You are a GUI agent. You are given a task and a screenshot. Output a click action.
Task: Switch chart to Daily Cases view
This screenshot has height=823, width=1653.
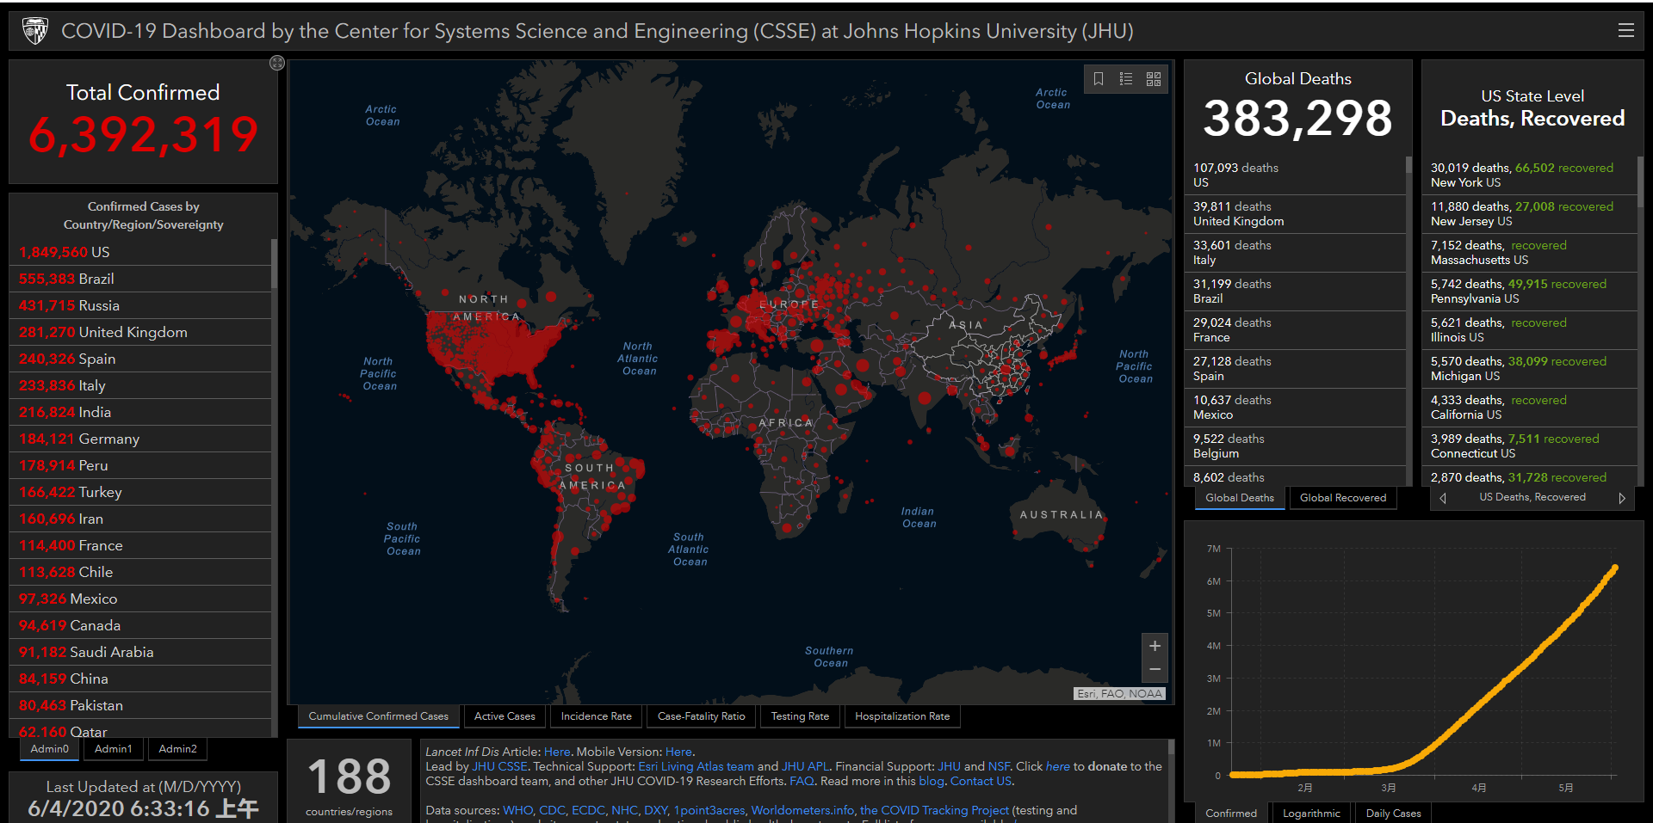(1393, 813)
